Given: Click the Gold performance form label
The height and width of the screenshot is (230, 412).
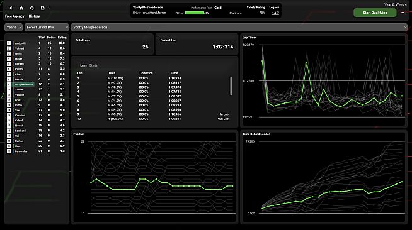Looking at the screenshot, I should pos(218,8).
